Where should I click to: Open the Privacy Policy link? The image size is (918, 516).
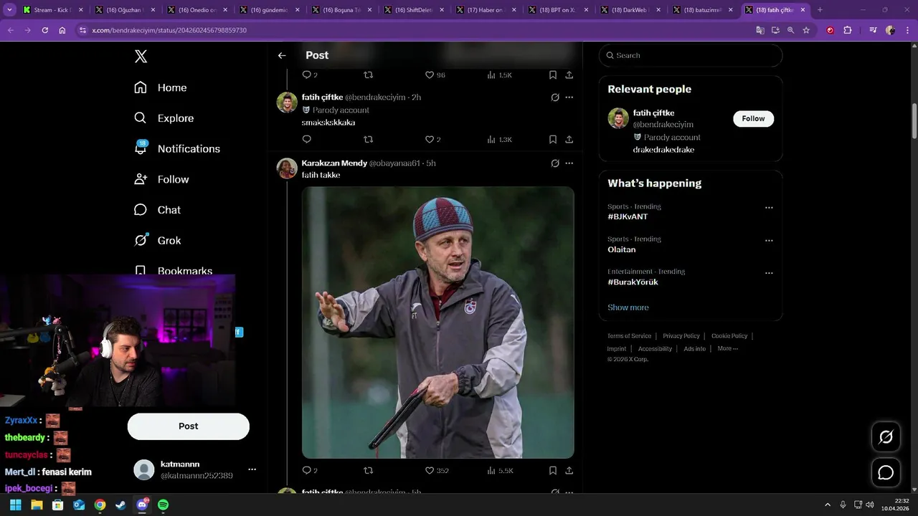coord(681,335)
